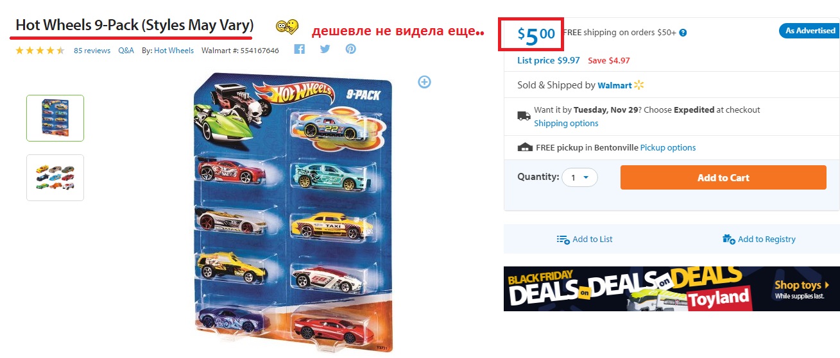View Shipping options
The height and width of the screenshot is (358, 840).
566,123
